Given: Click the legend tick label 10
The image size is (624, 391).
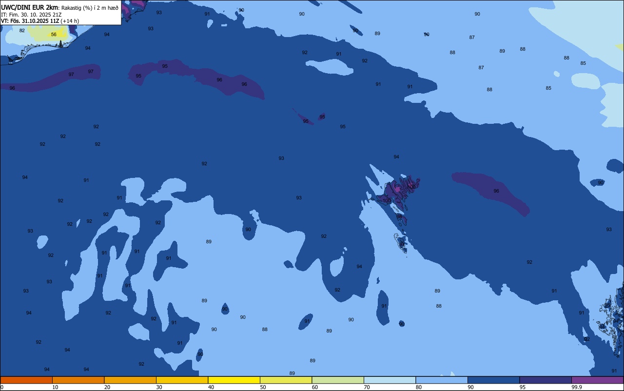Looking at the screenshot, I should coord(55,387).
